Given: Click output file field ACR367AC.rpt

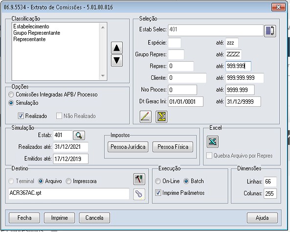Looking at the screenshot, I should tap(69, 194).
